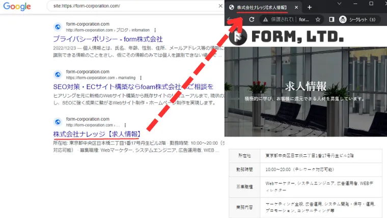The image size is (387, 218).
Task: Open three-dot menu for 求人情報 result
Action: 126,125
